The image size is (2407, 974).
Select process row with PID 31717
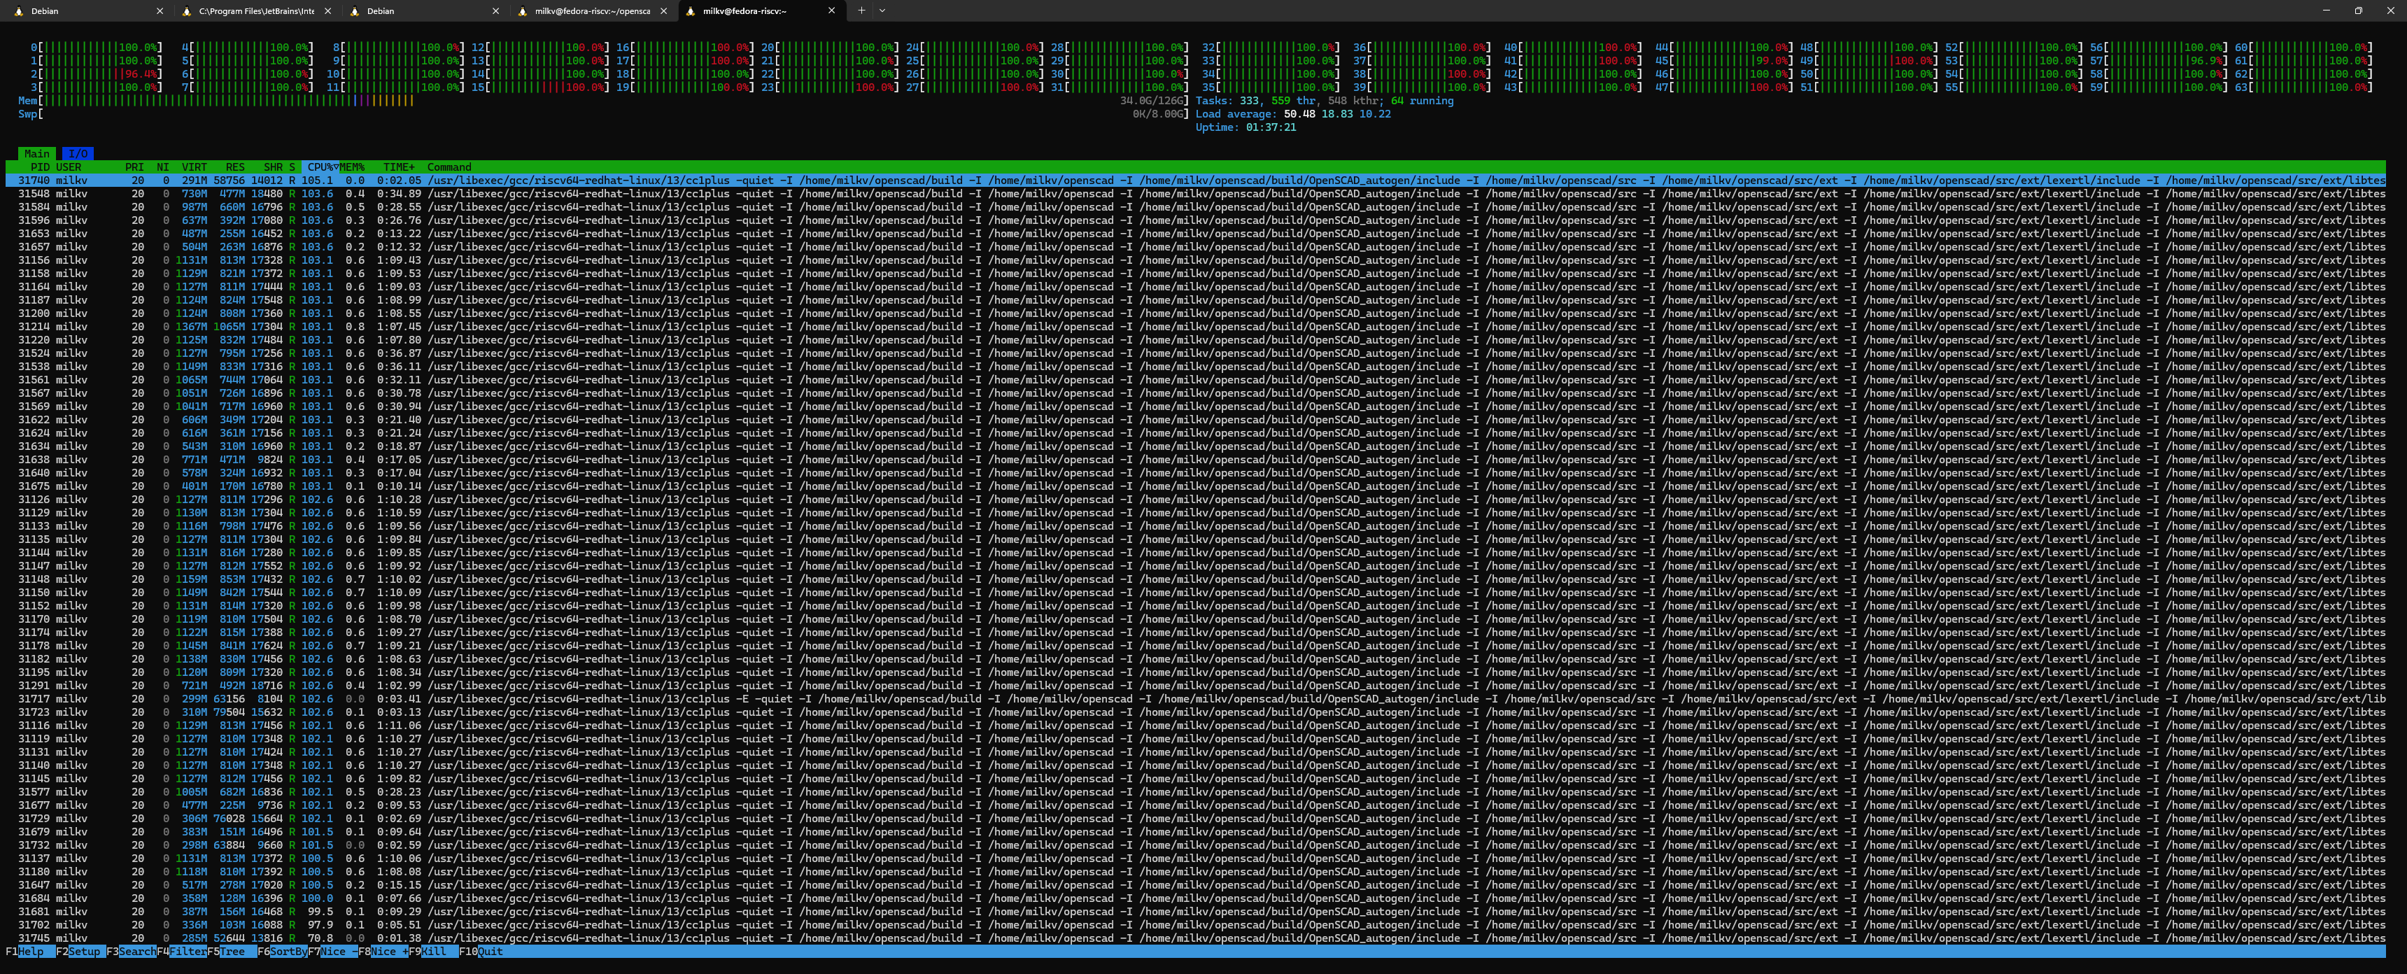click(x=34, y=699)
